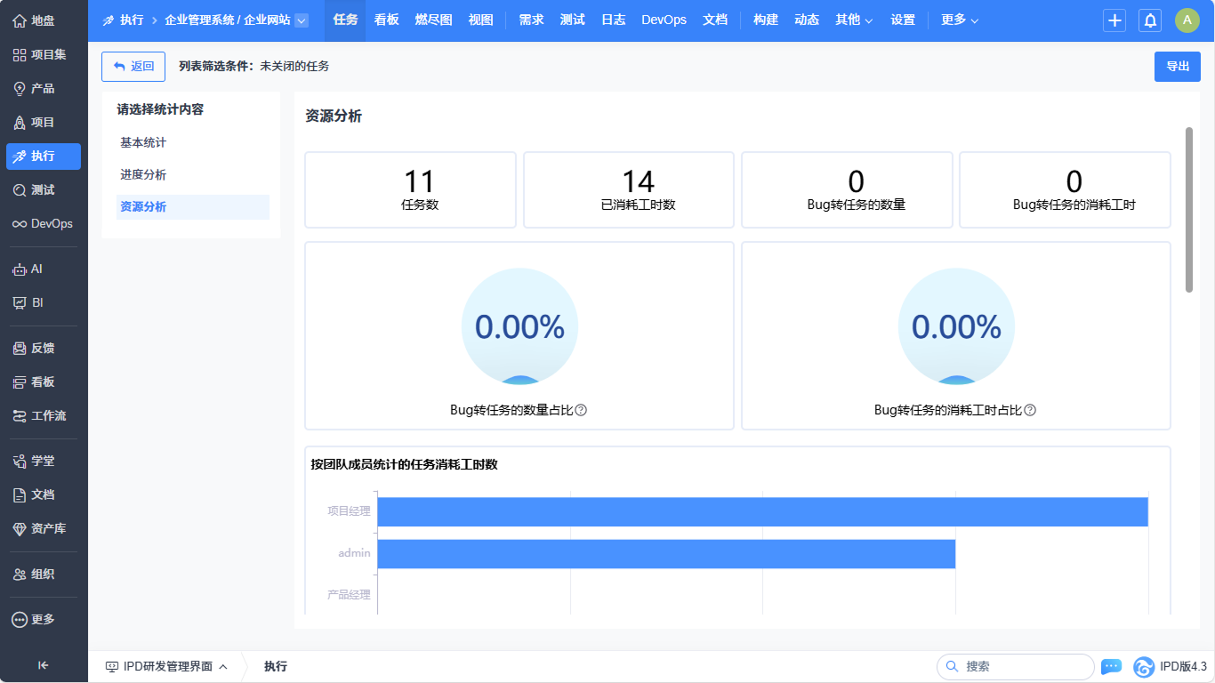The height and width of the screenshot is (683, 1215).
Task: Open the user avatar menu
Action: [1187, 20]
